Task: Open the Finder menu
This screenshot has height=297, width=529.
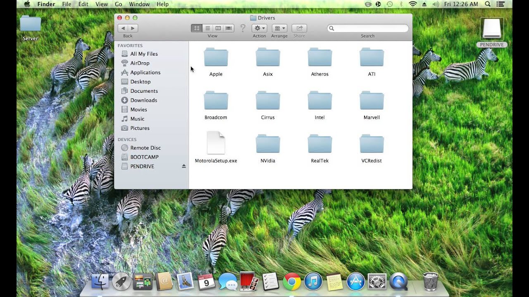Action: pyautogui.click(x=46, y=4)
